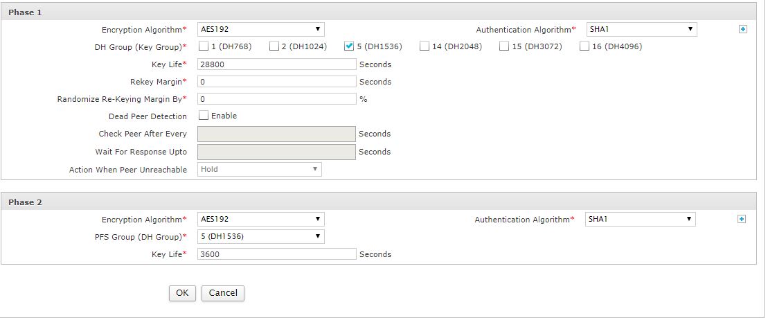Add another Phase 1 algorithm with plus icon
Screen dimensions: 768x318
click(743, 29)
